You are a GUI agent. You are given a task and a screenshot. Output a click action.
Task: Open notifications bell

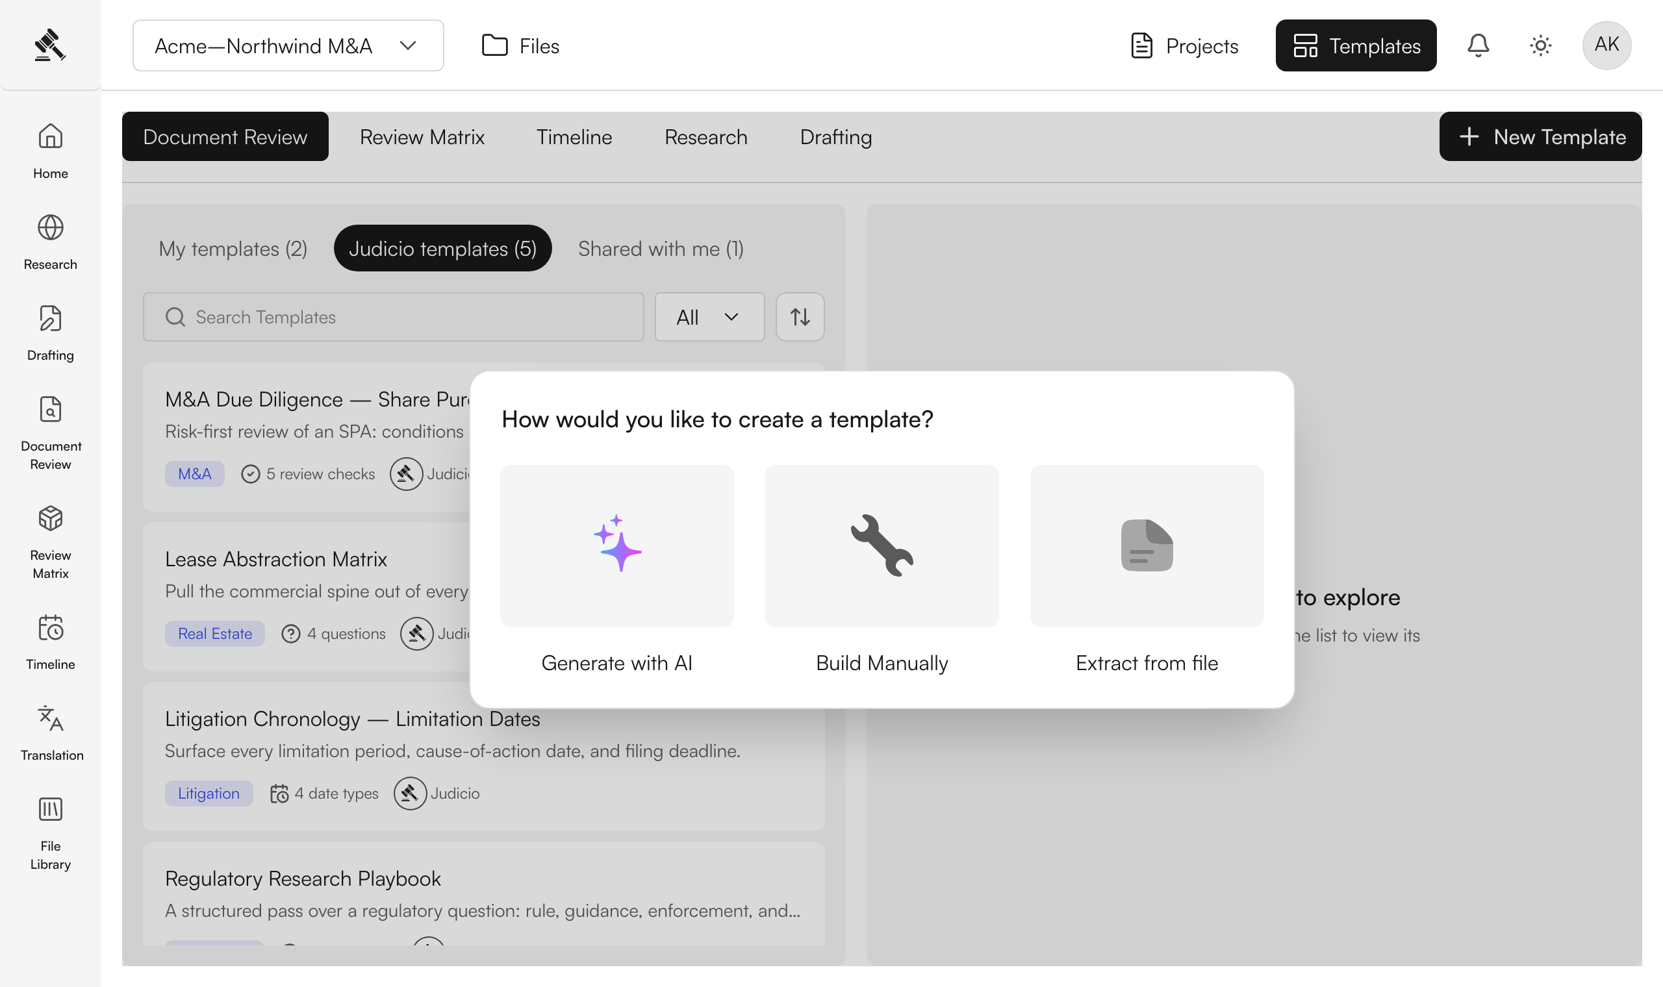tap(1478, 45)
